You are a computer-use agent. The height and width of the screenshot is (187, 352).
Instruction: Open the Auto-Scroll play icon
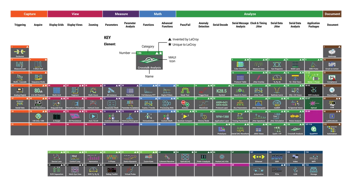93,117
